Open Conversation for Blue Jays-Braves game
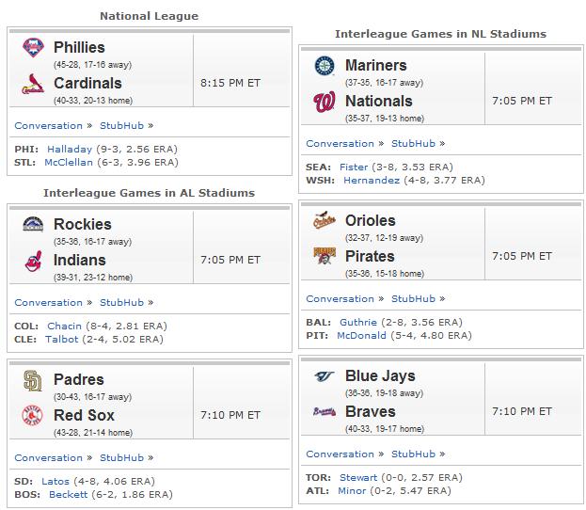The image size is (586, 510). 341,454
